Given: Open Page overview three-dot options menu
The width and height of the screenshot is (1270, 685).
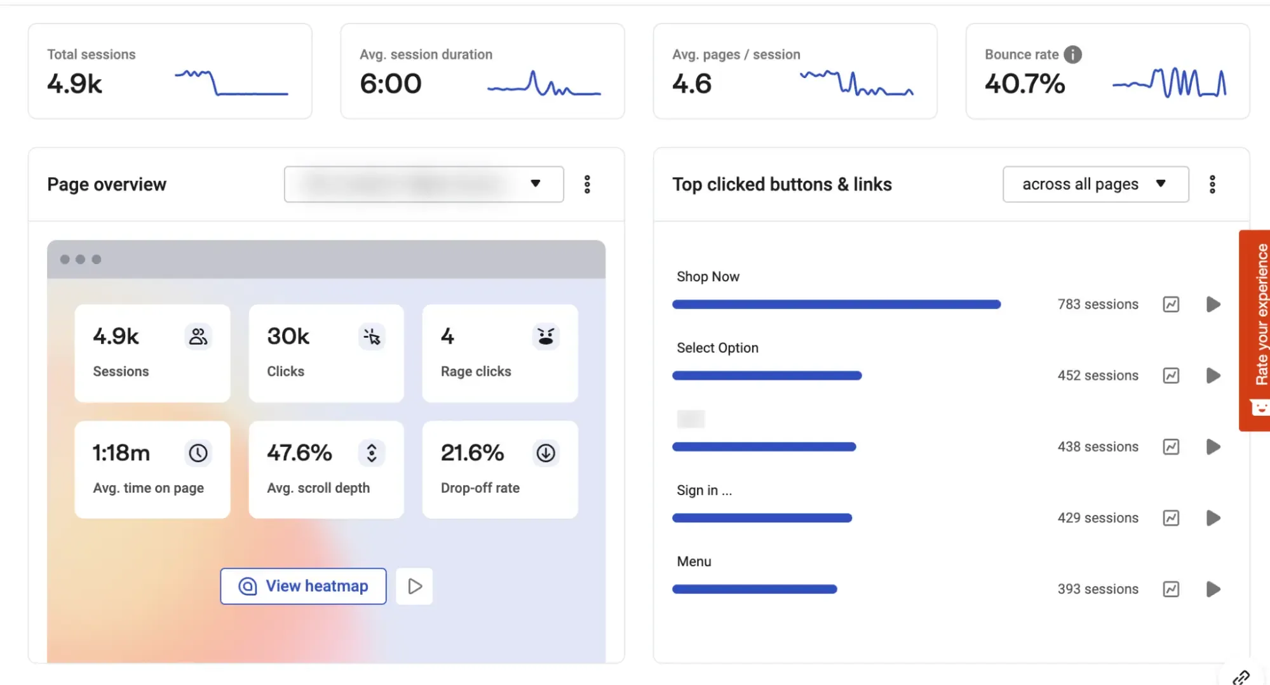Looking at the screenshot, I should (587, 184).
